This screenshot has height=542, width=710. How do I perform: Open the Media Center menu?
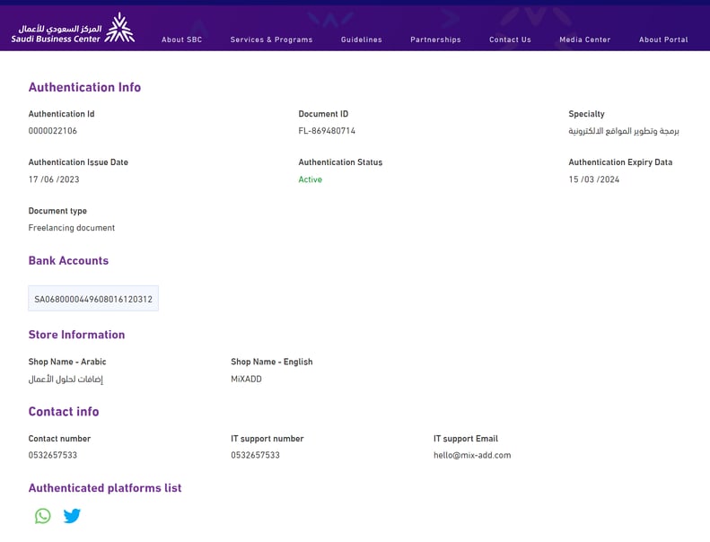(x=584, y=39)
